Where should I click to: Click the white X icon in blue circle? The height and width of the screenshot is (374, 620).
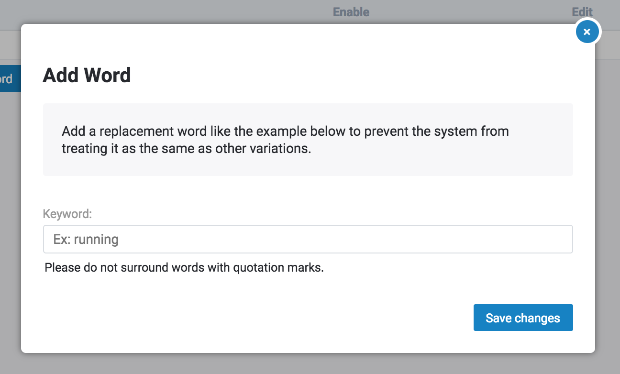587,32
